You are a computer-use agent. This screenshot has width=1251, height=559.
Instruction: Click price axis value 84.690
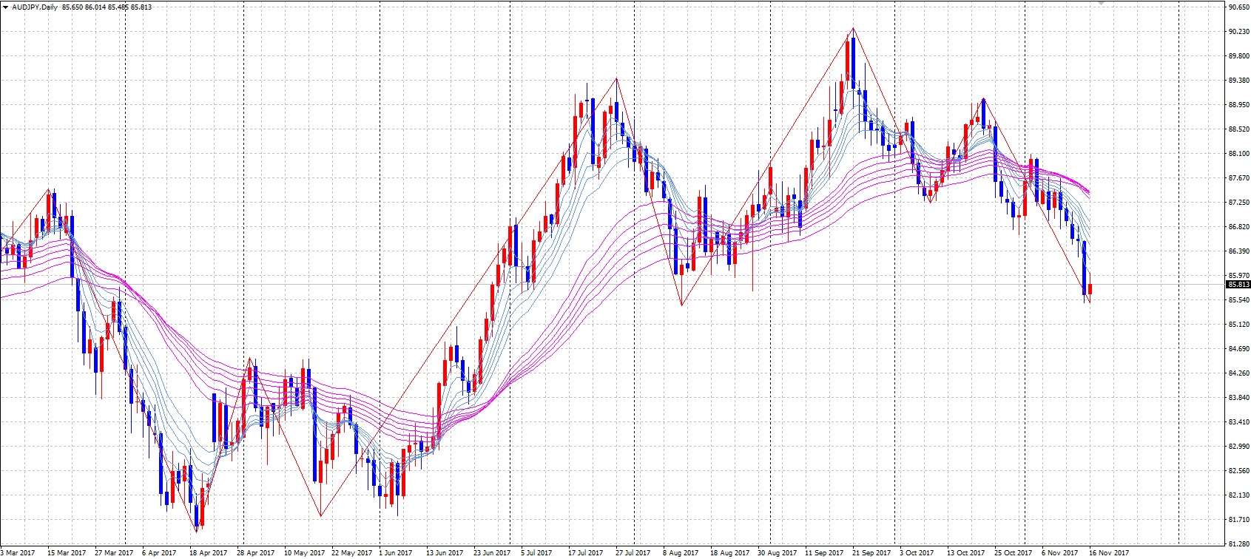point(1239,349)
